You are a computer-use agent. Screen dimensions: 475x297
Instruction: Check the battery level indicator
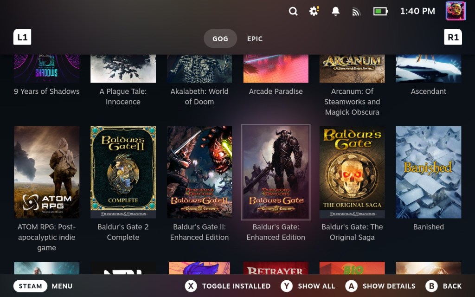380,11
